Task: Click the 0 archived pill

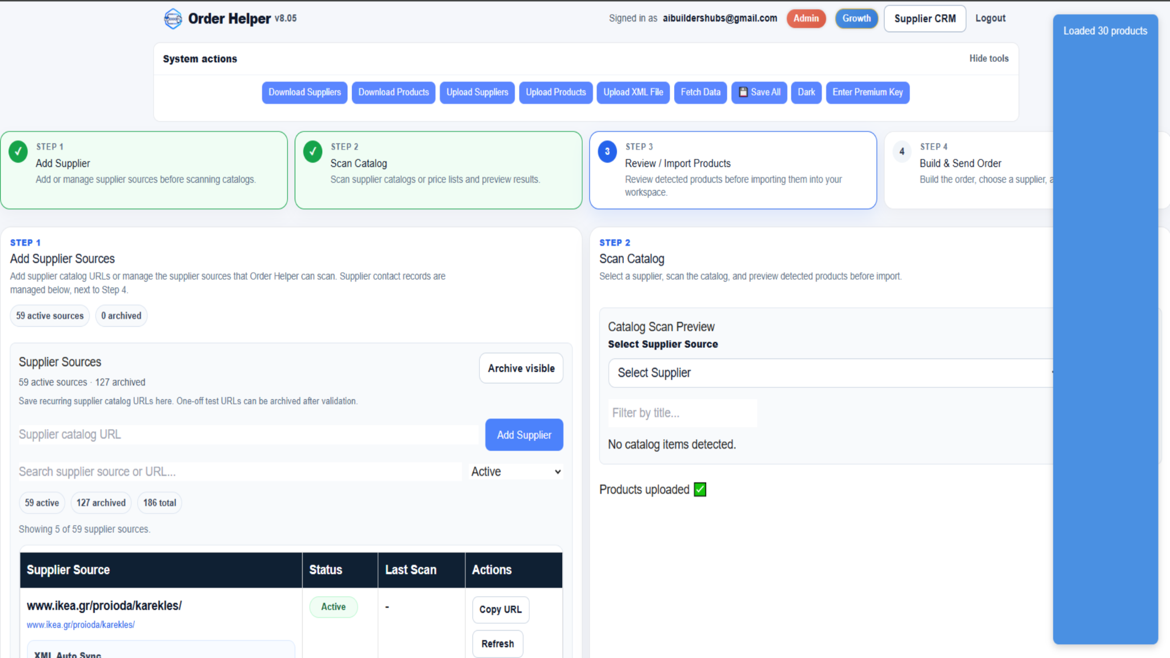Action: (121, 316)
